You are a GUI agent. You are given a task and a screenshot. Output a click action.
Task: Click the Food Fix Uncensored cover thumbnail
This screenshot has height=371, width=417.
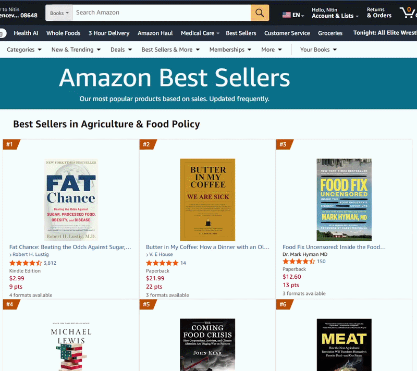344,200
